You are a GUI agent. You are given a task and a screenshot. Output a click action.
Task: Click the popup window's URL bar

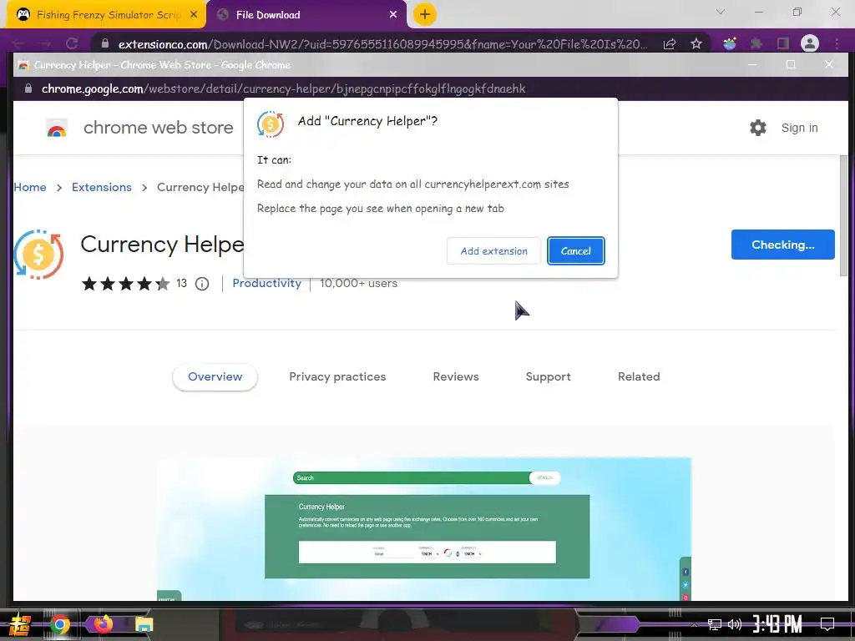(x=431, y=88)
